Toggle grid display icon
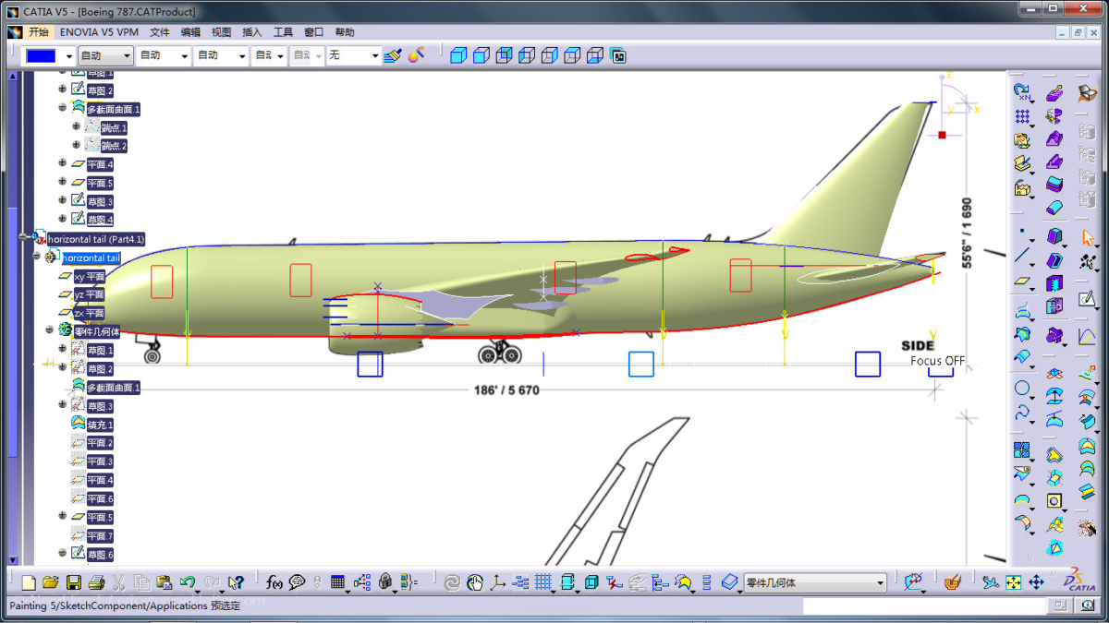Screen dimensions: 1109x623 (543, 582)
